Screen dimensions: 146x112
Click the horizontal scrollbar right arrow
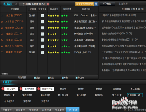pyautogui.click(x=97, y=74)
